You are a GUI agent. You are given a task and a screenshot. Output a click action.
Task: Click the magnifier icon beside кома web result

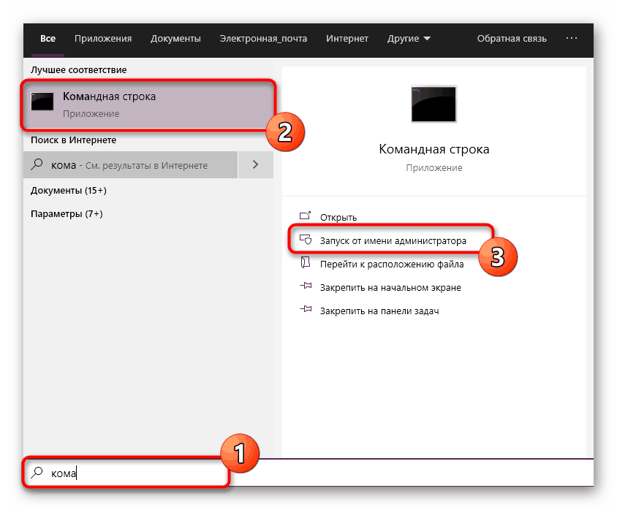coord(37,164)
